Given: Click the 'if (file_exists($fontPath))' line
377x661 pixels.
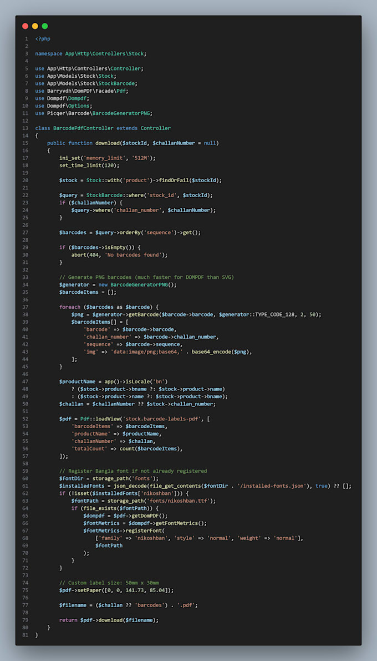Looking at the screenshot, I should click(x=115, y=508).
